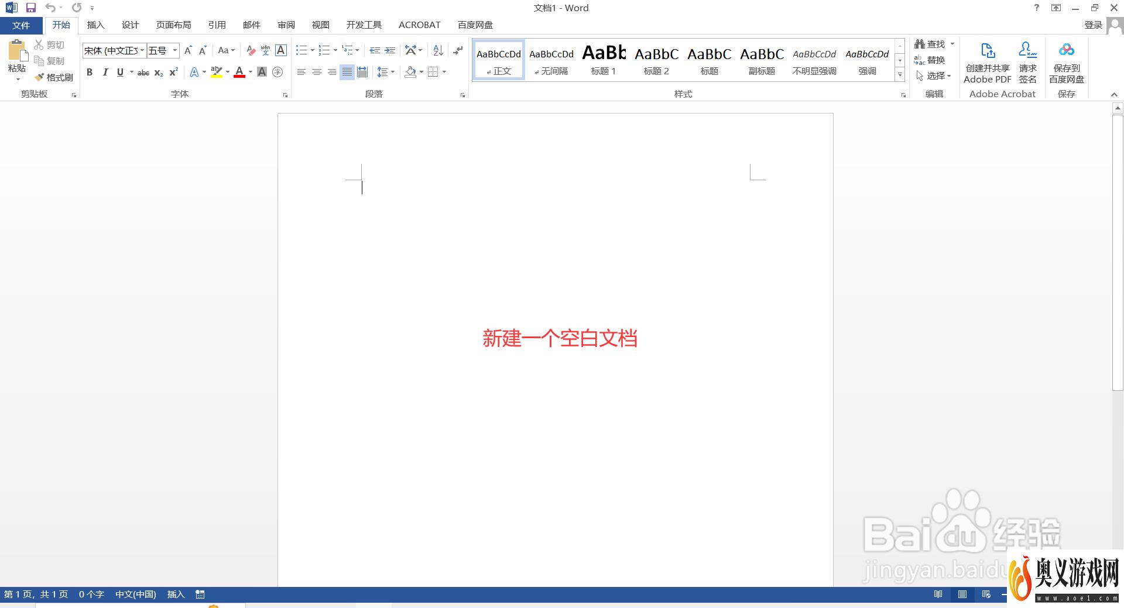Toggle Underline formatting

pyautogui.click(x=120, y=72)
